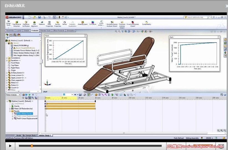This screenshot has width=228, height=150.
Task: Launch Interference Detection
Action: [17, 24]
